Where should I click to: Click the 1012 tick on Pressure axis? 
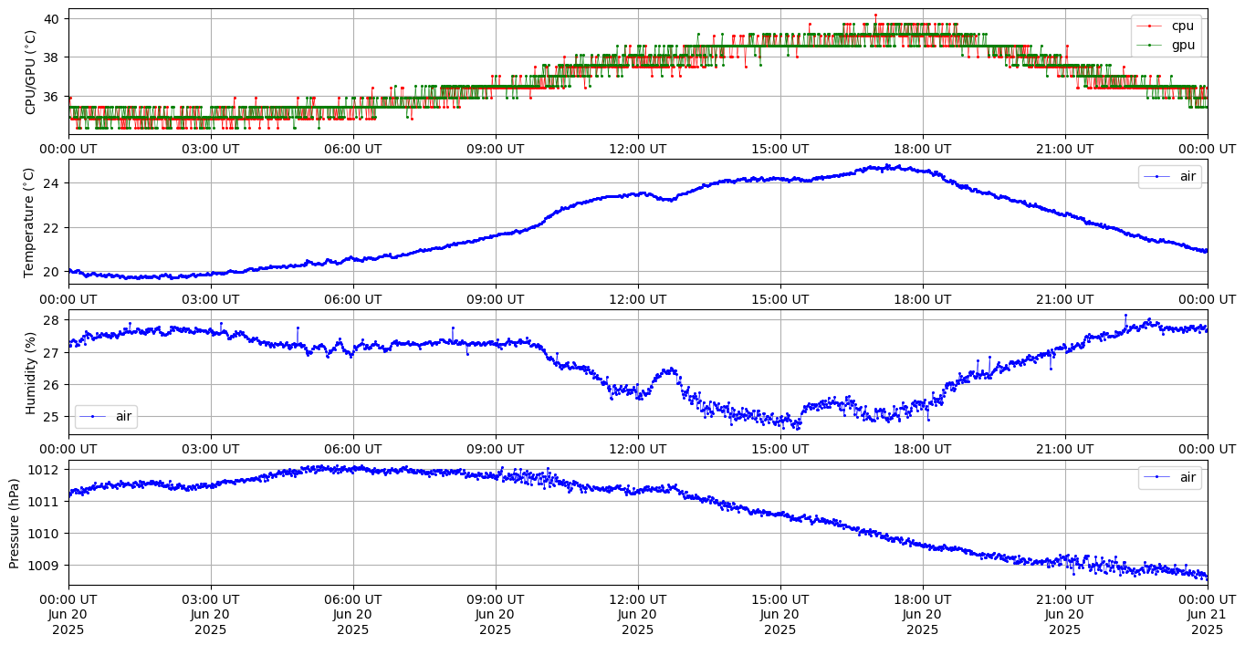45,469
